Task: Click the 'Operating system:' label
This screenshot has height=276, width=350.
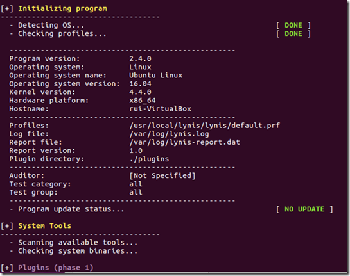Action: point(47,67)
